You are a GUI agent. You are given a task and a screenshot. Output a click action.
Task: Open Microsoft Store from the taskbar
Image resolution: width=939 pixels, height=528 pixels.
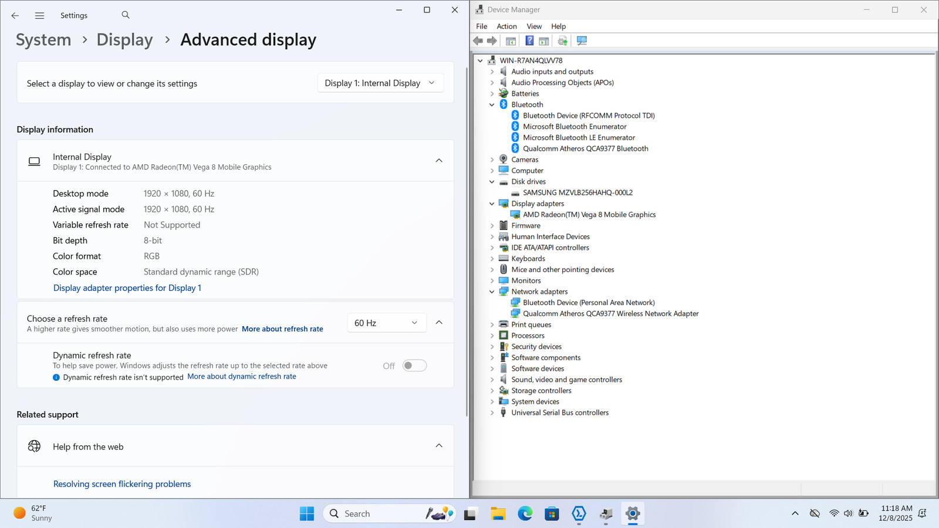[552, 514]
